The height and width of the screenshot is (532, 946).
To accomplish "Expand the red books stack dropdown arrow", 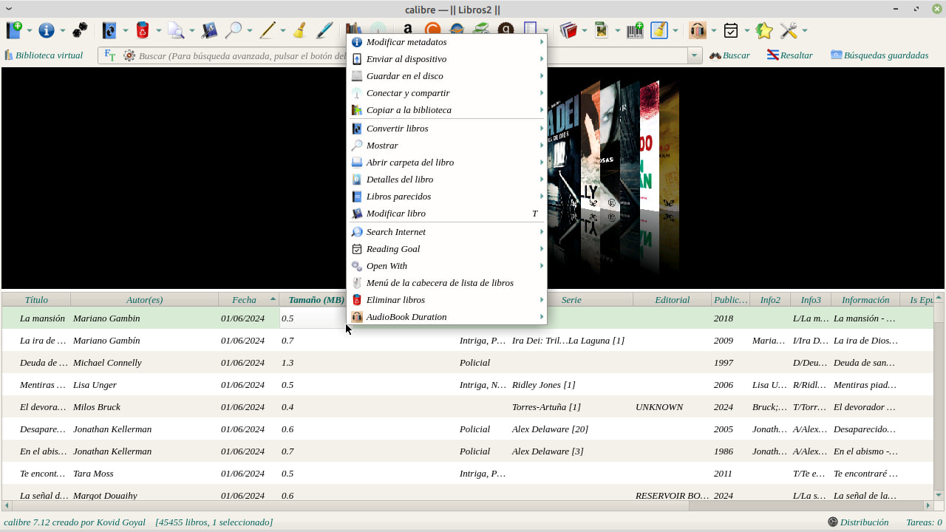I will (x=584, y=31).
